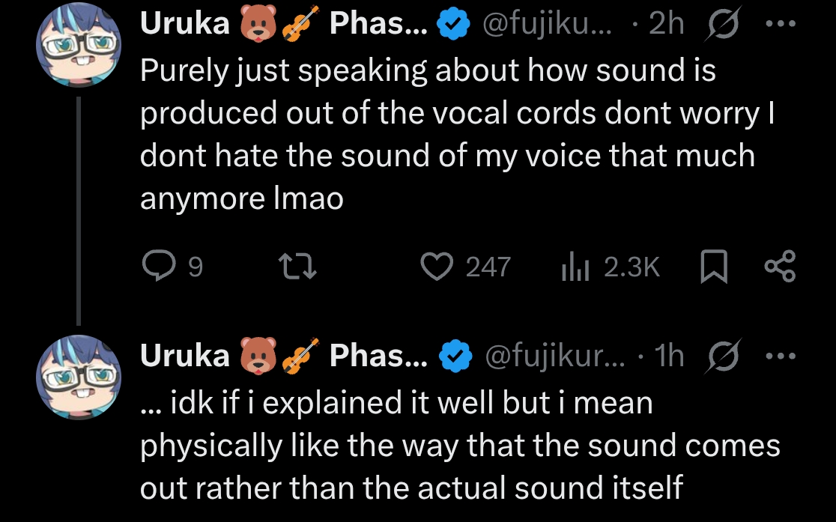Share the first tweet via share icon
Screen dimensions: 836x522
[781, 267]
